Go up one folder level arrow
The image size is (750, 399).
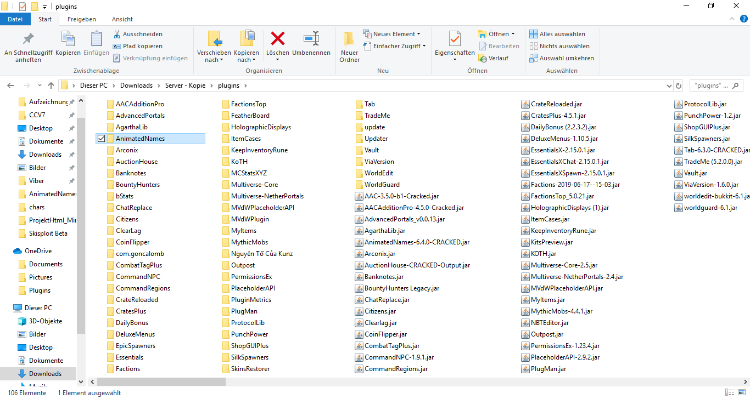51,86
